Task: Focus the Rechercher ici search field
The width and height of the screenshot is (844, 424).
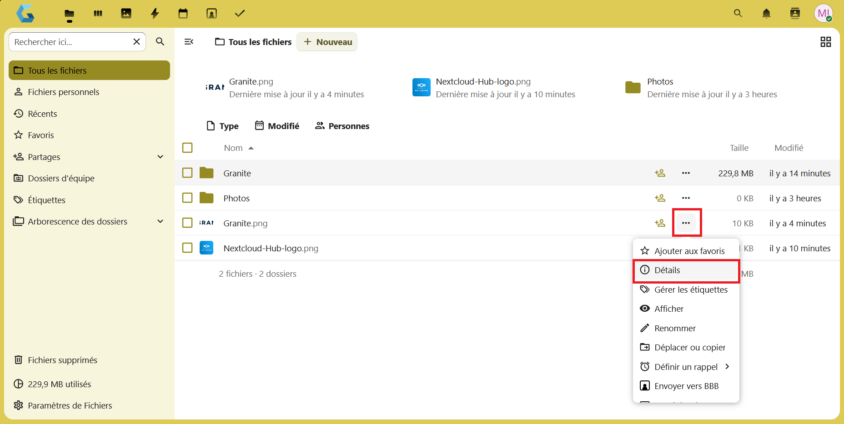Action: 70,42
